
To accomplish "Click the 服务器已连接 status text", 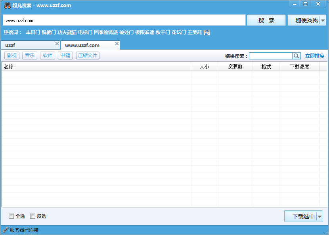I will [24, 230].
